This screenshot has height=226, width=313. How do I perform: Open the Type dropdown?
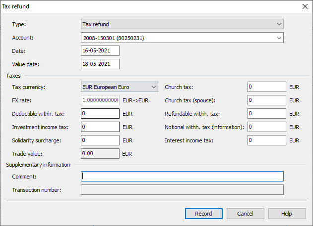point(182,24)
